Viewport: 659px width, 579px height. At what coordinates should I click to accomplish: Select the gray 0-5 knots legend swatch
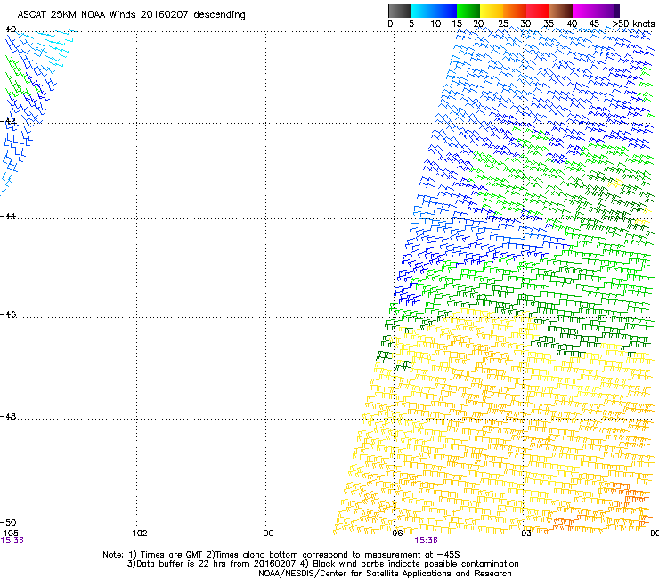pyautogui.click(x=399, y=11)
